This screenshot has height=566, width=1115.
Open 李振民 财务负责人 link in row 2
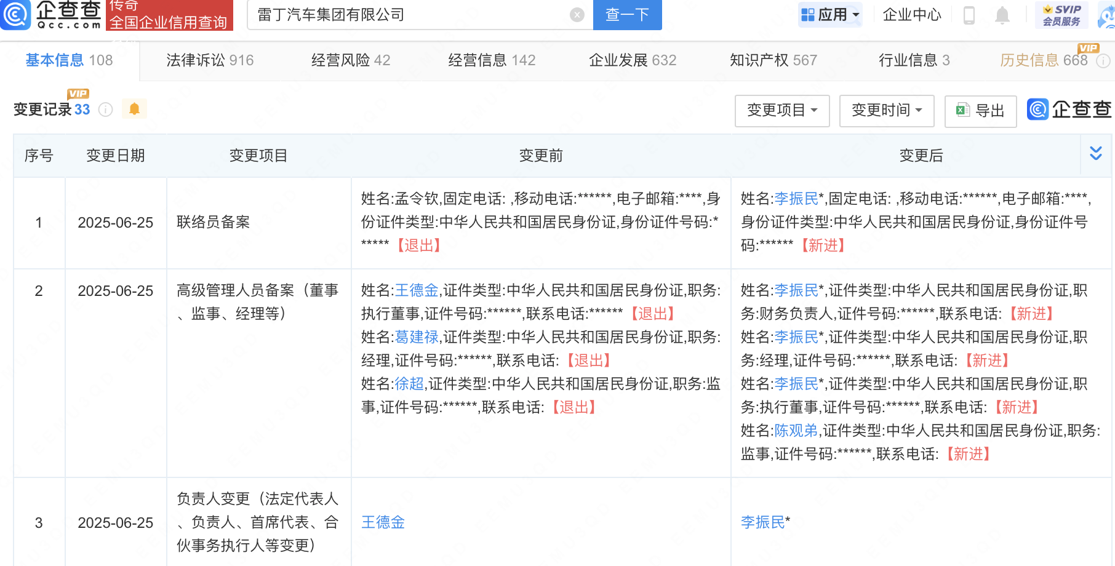point(796,290)
